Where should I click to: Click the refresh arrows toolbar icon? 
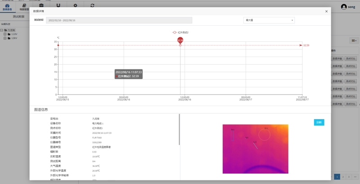coord(92,5)
